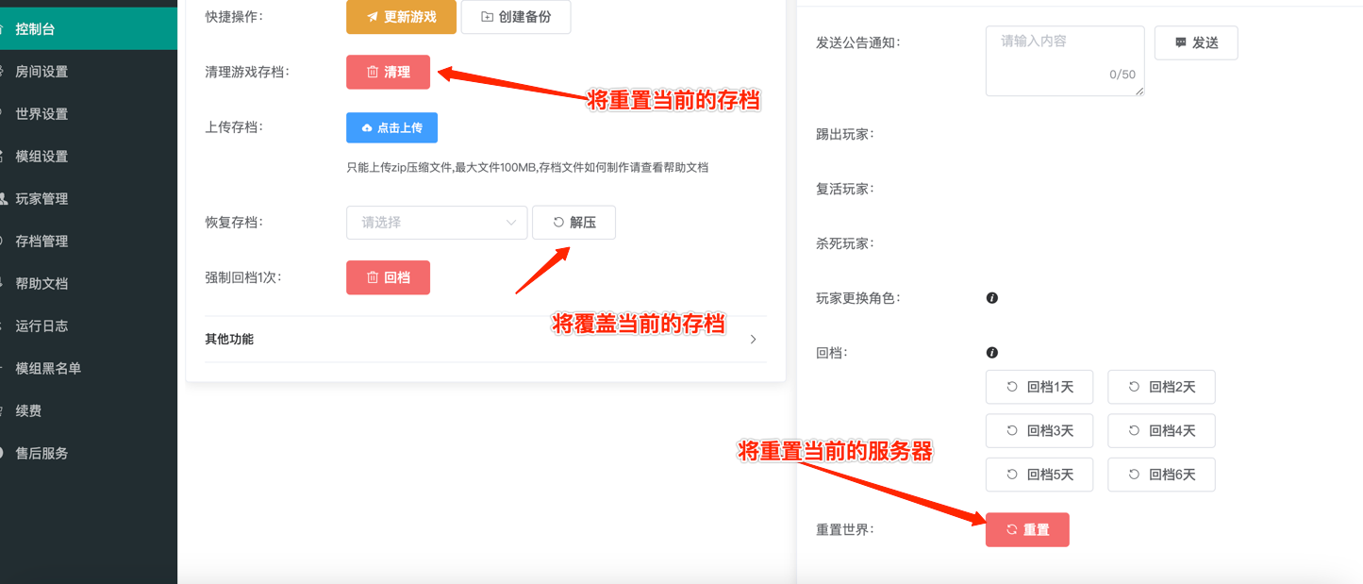Viewport: 1363px width, 584px height.
Task: Open 运行日志 in the sidebar
Action: (42, 326)
